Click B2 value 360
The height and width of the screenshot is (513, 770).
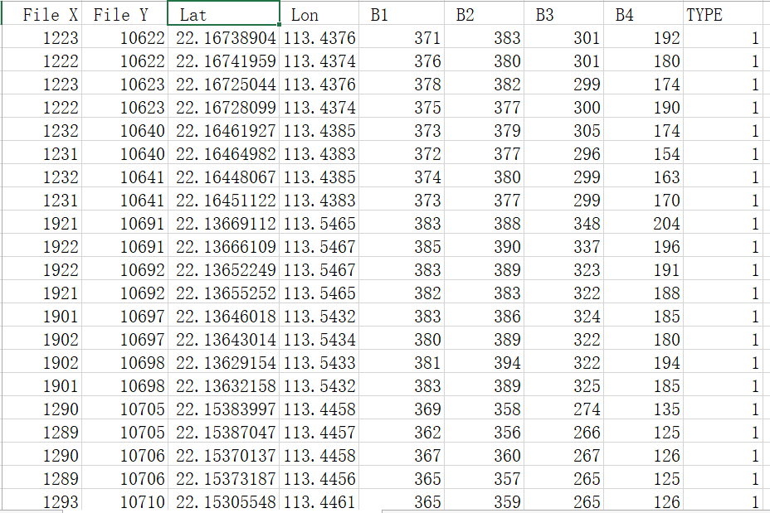click(484, 455)
